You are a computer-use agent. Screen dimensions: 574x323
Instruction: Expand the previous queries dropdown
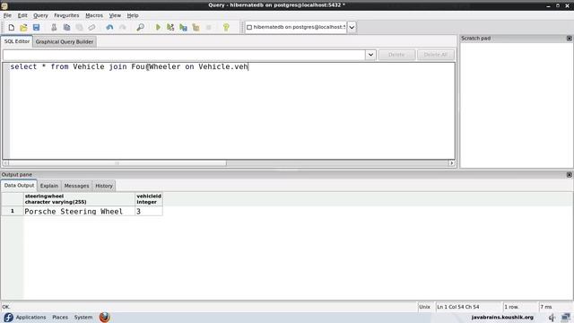370,55
